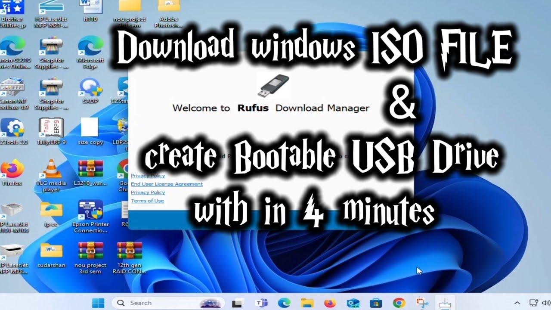This screenshot has height=310, width=551.
Task: Open Outlook from the taskbar
Action: coord(353,303)
